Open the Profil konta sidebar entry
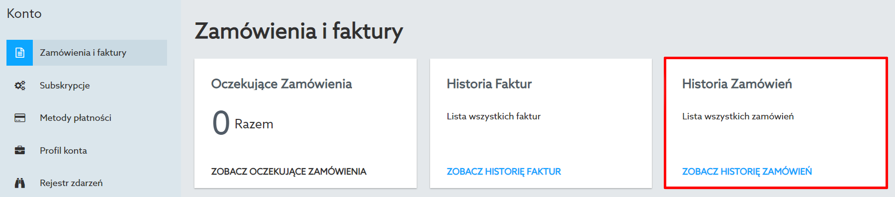The height and width of the screenshot is (197, 895). (x=63, y=150)
